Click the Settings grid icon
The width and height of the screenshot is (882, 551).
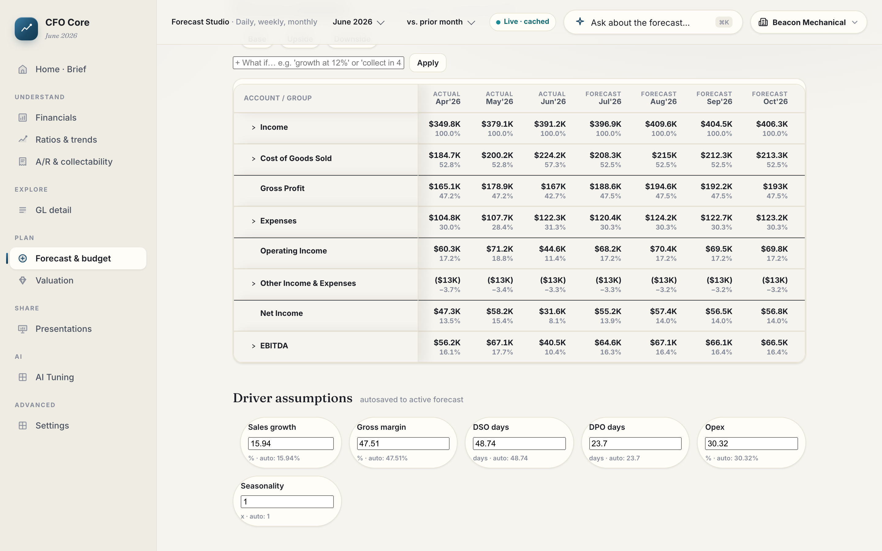click(x=23, y=425)
